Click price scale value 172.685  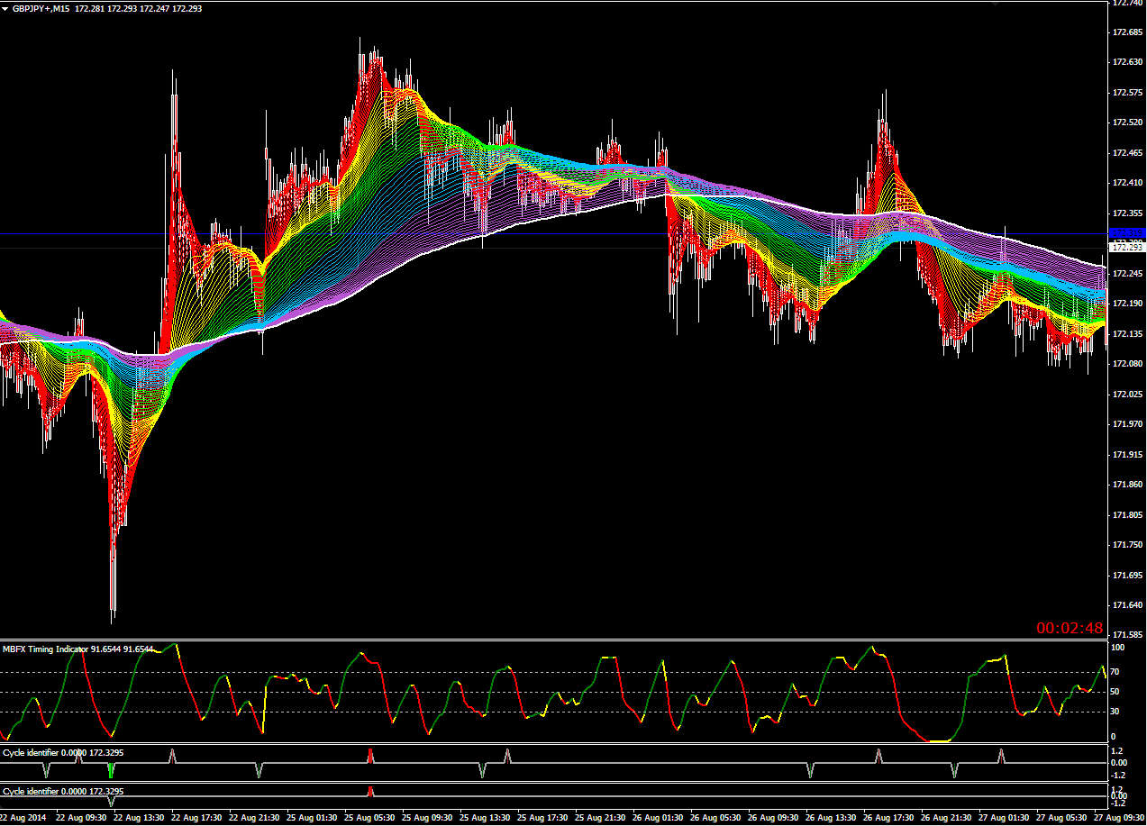pos(1126,32)
